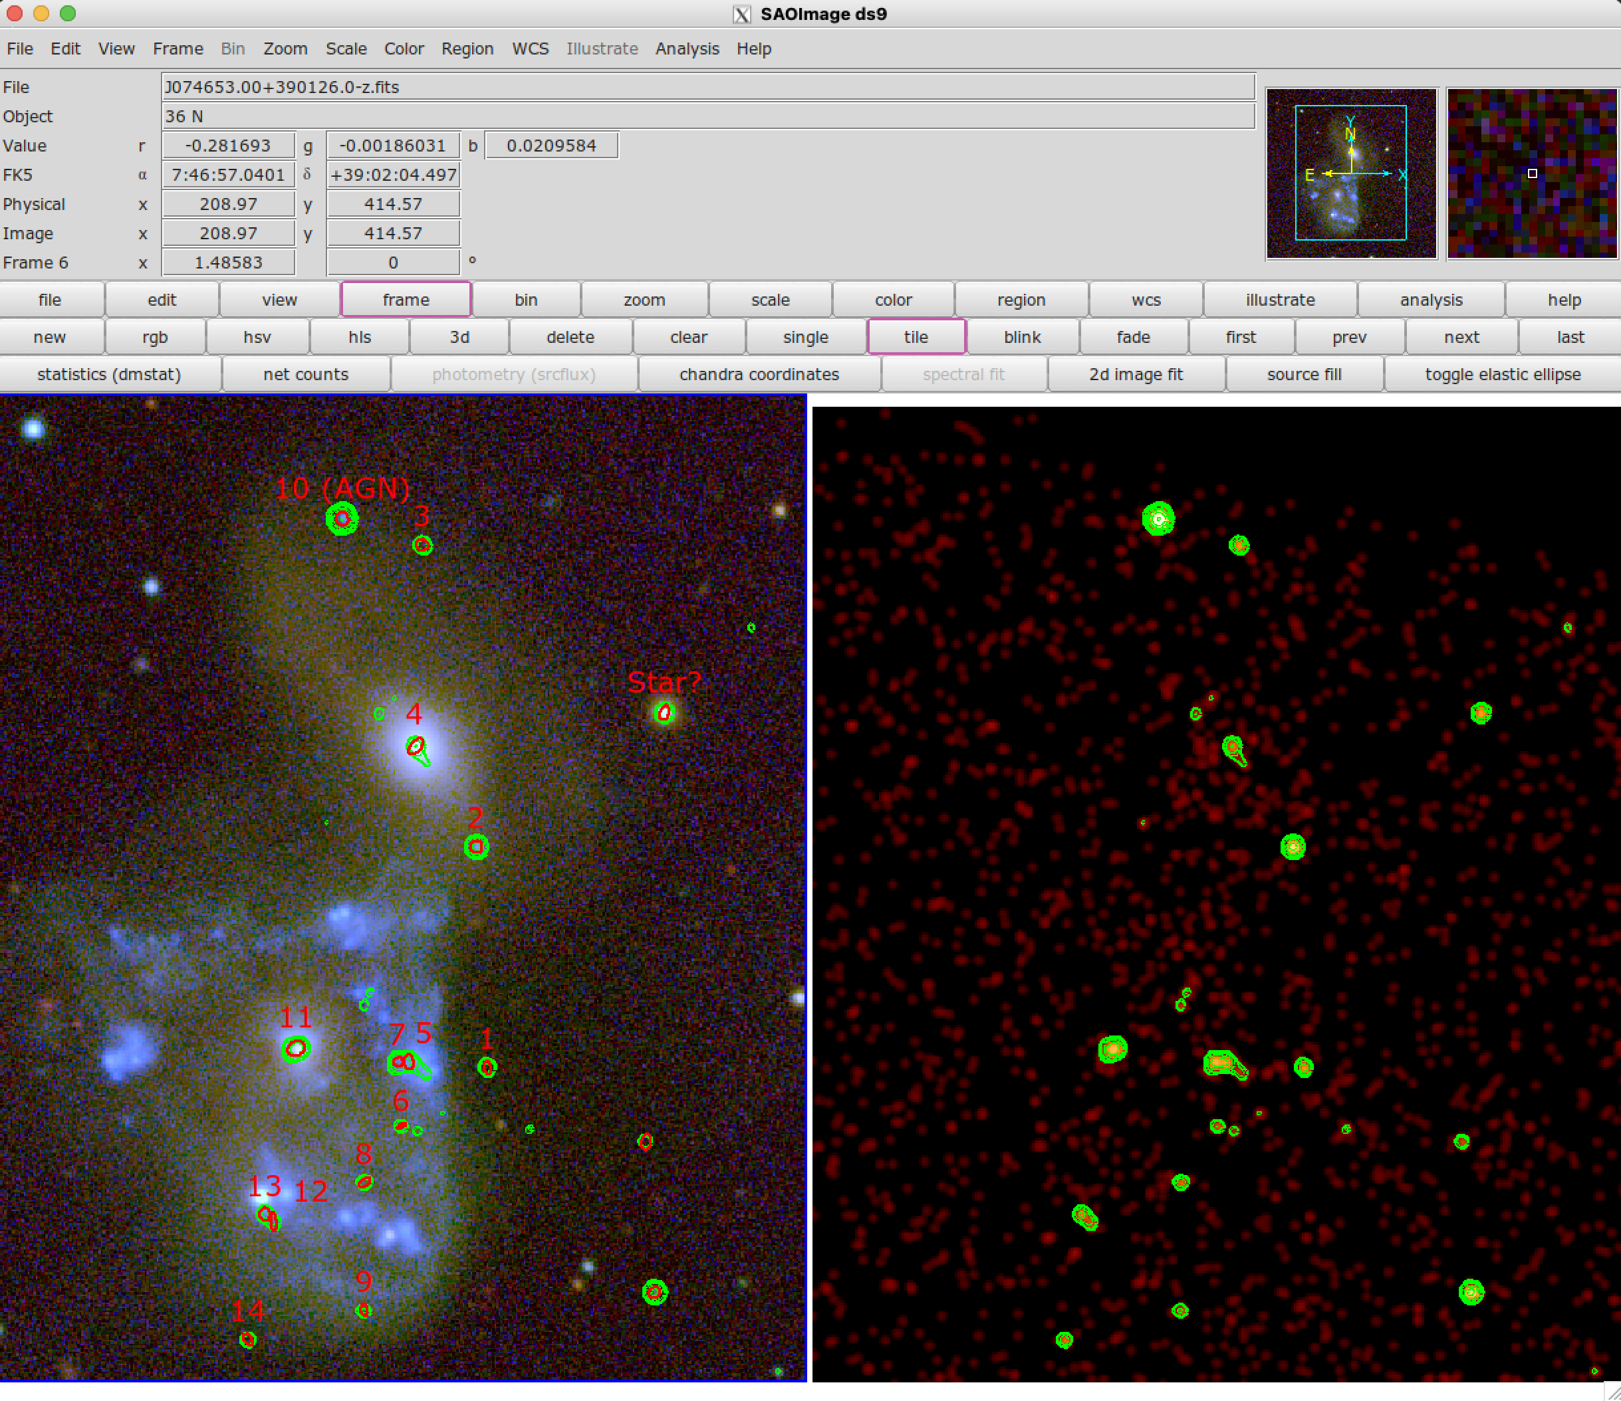Click the bin button in the button bar
Image resolution: width=1621 pixels, height=1401 pixels.
click(527, 300)
